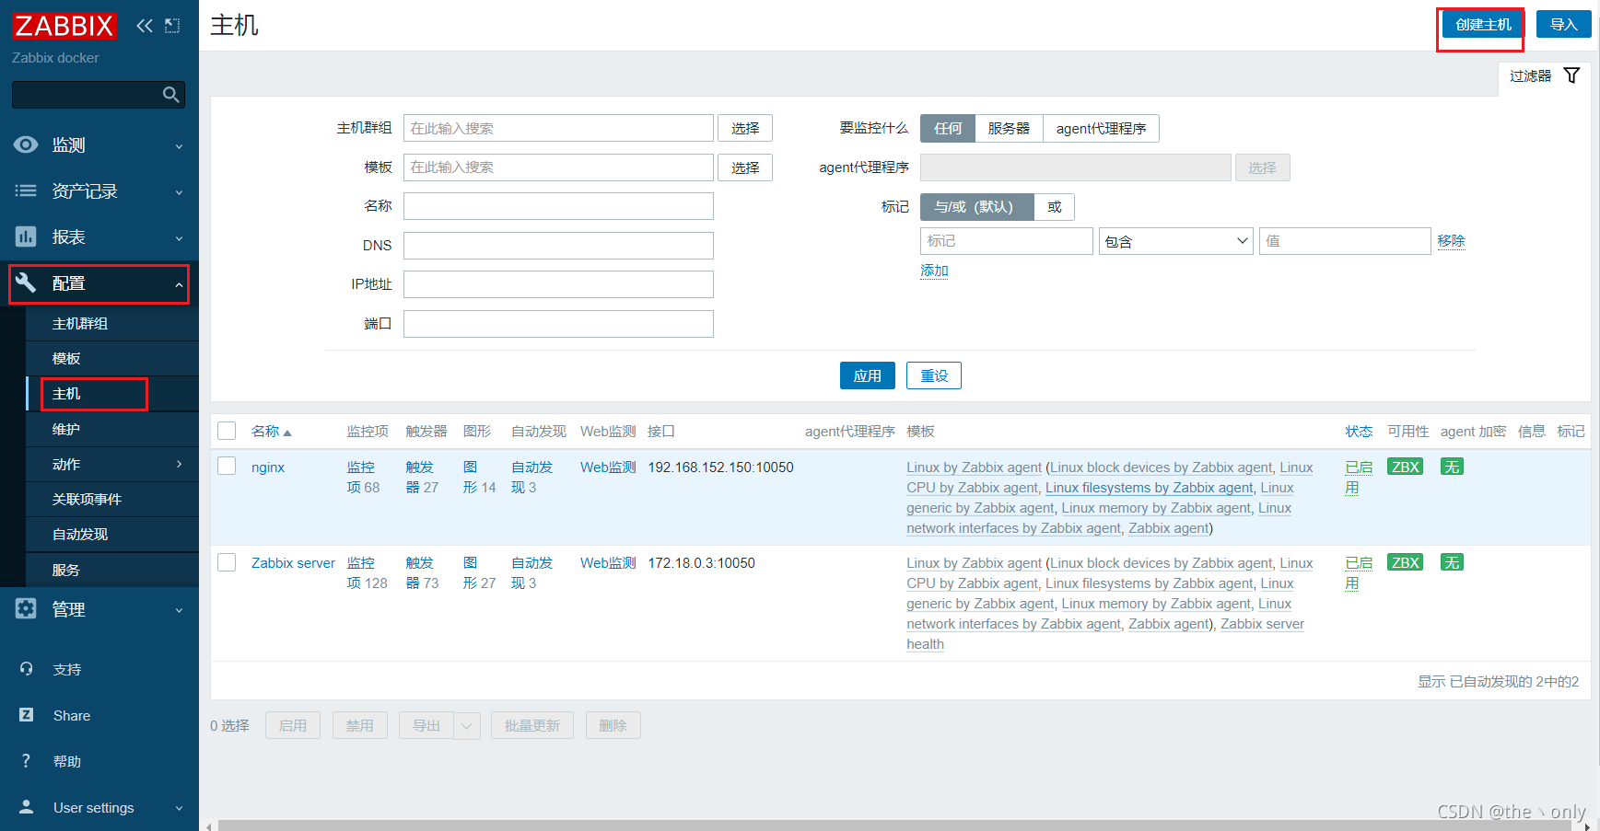The width and height of the screenshot is (1600, 831).
Task: Expand the 报表 menu section
Action: tap(179, 237)
